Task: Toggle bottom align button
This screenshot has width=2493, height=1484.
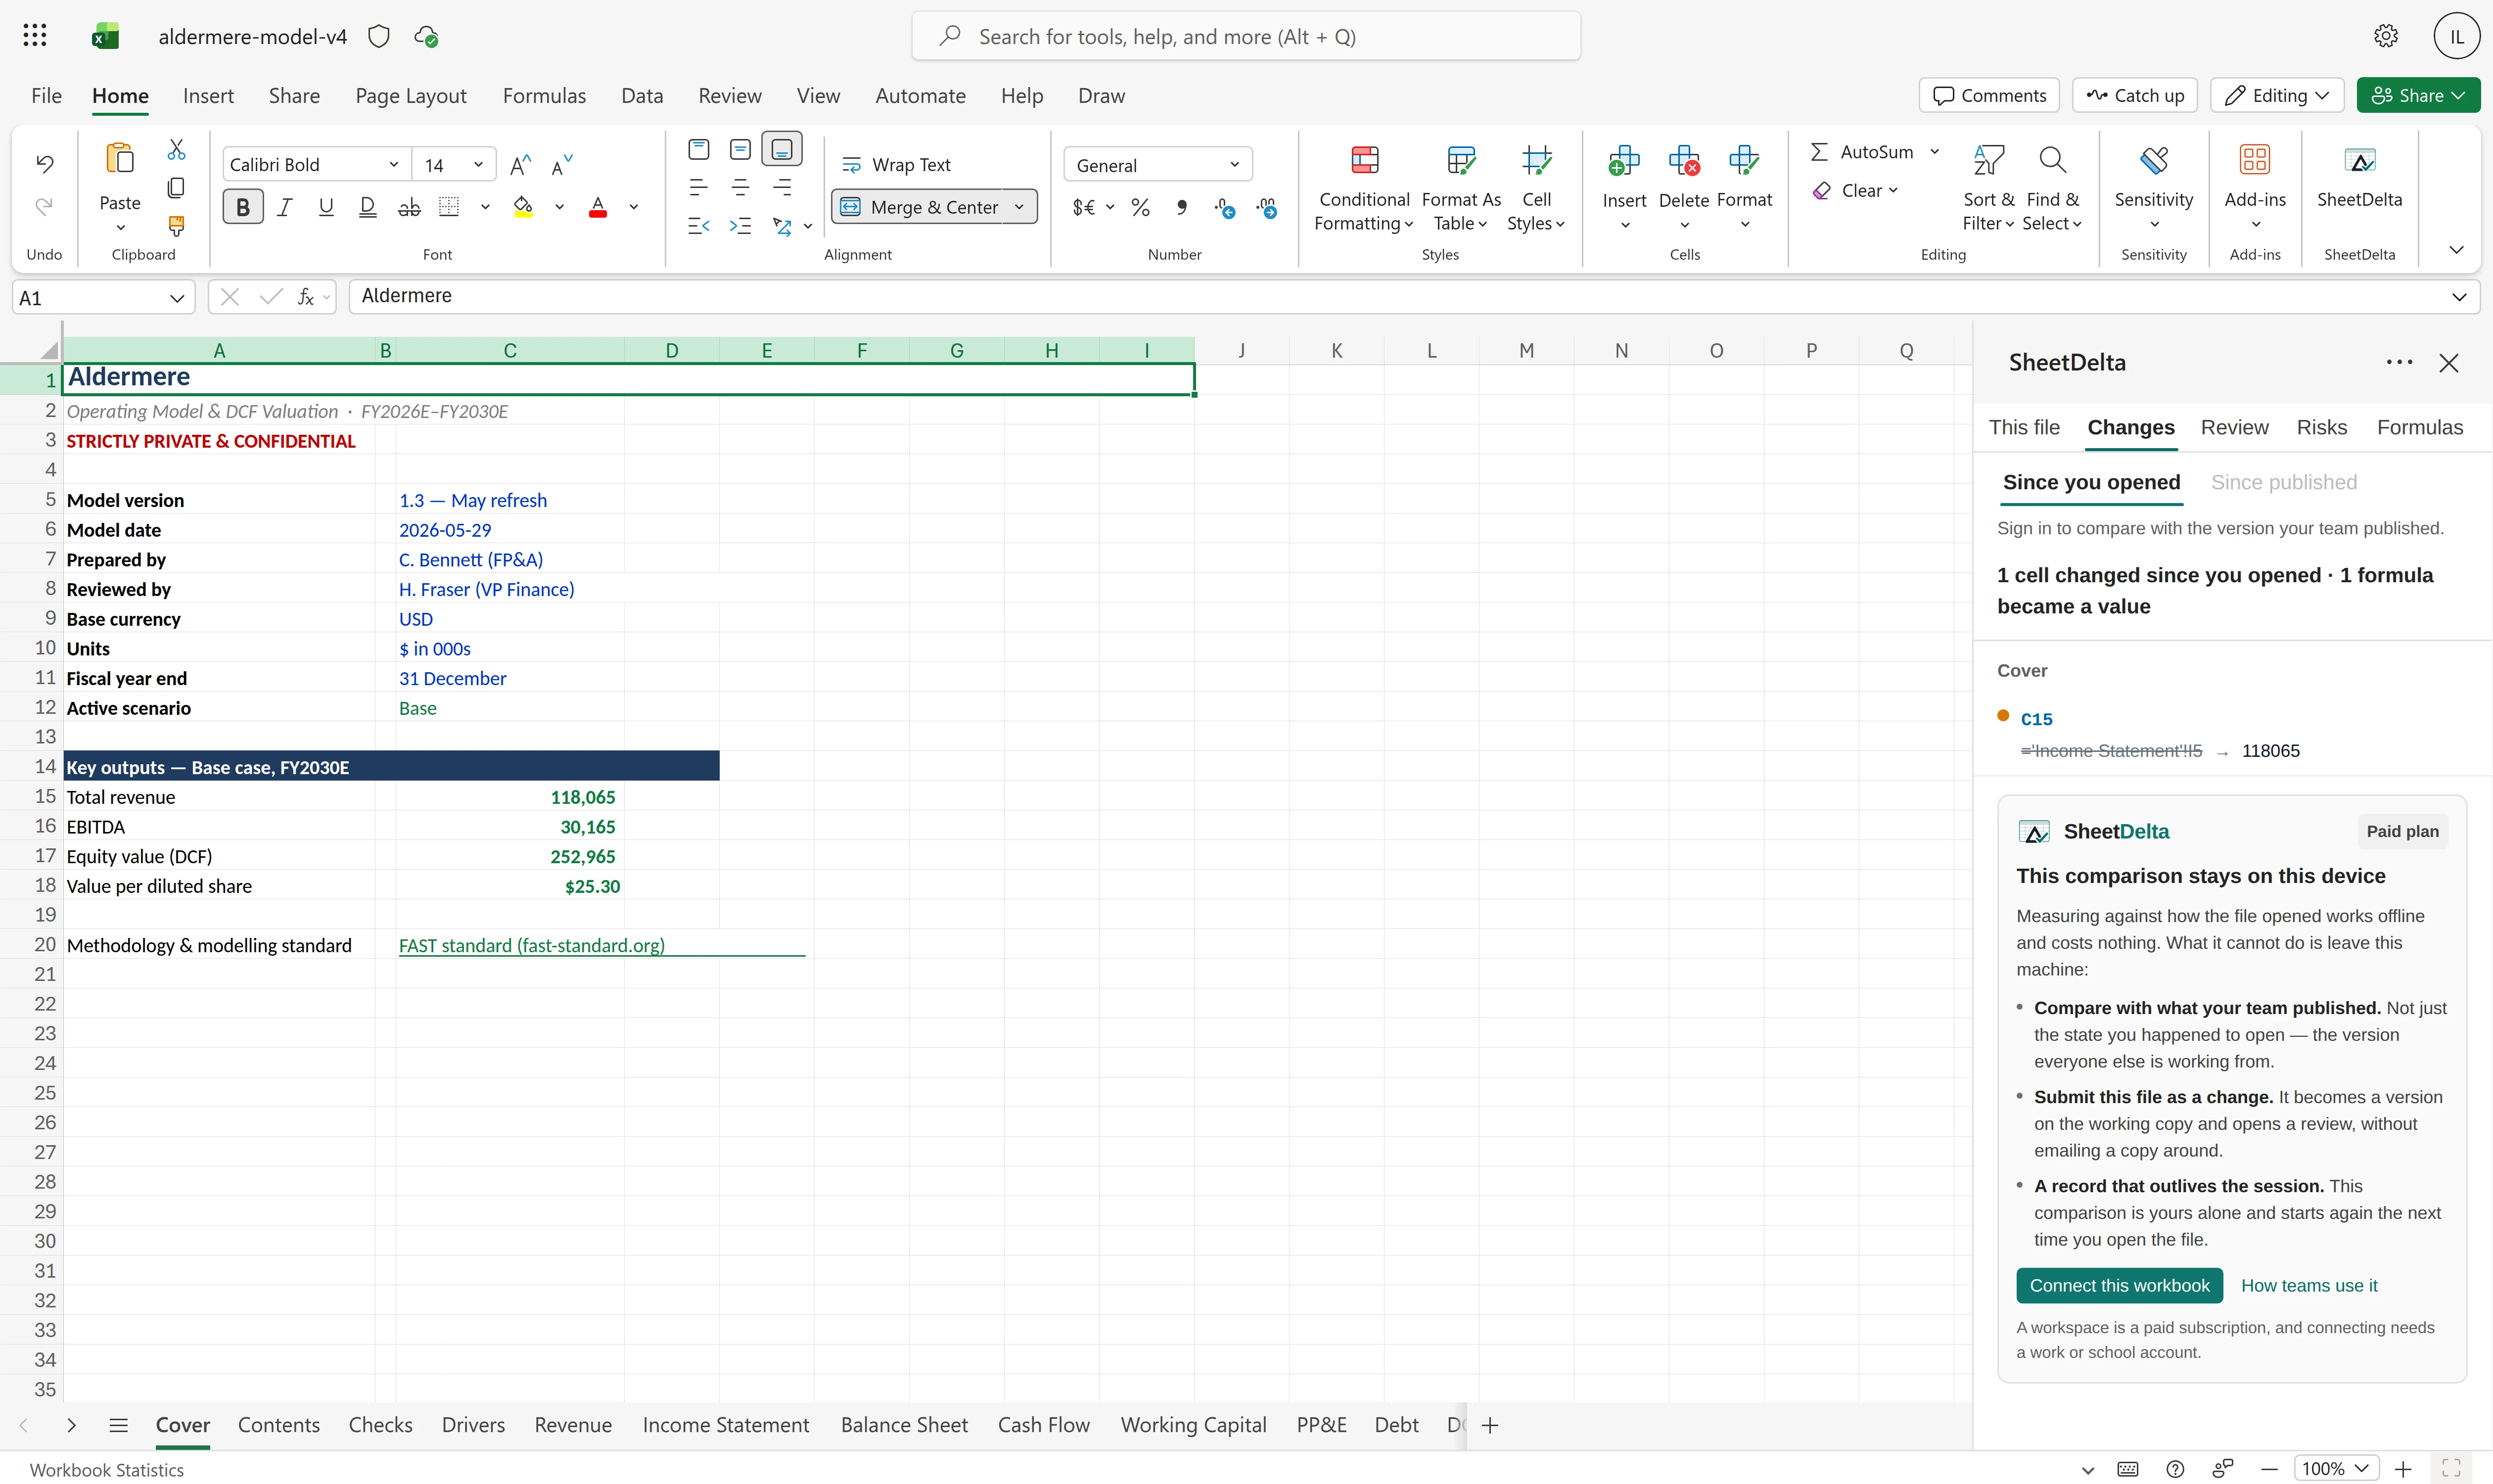Action: (781, 150)
